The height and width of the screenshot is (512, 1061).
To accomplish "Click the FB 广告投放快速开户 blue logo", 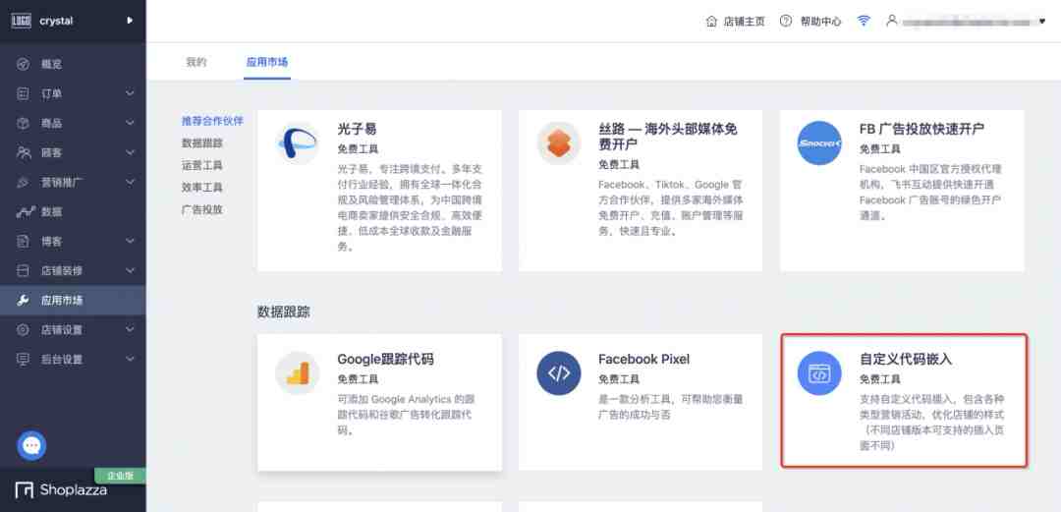I will tap(819, 142).
